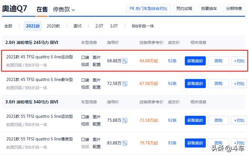The height and width of the screenshot is (156, 249).
Task: Open PK 热门车型综合对比
Action: click(148, 9)
